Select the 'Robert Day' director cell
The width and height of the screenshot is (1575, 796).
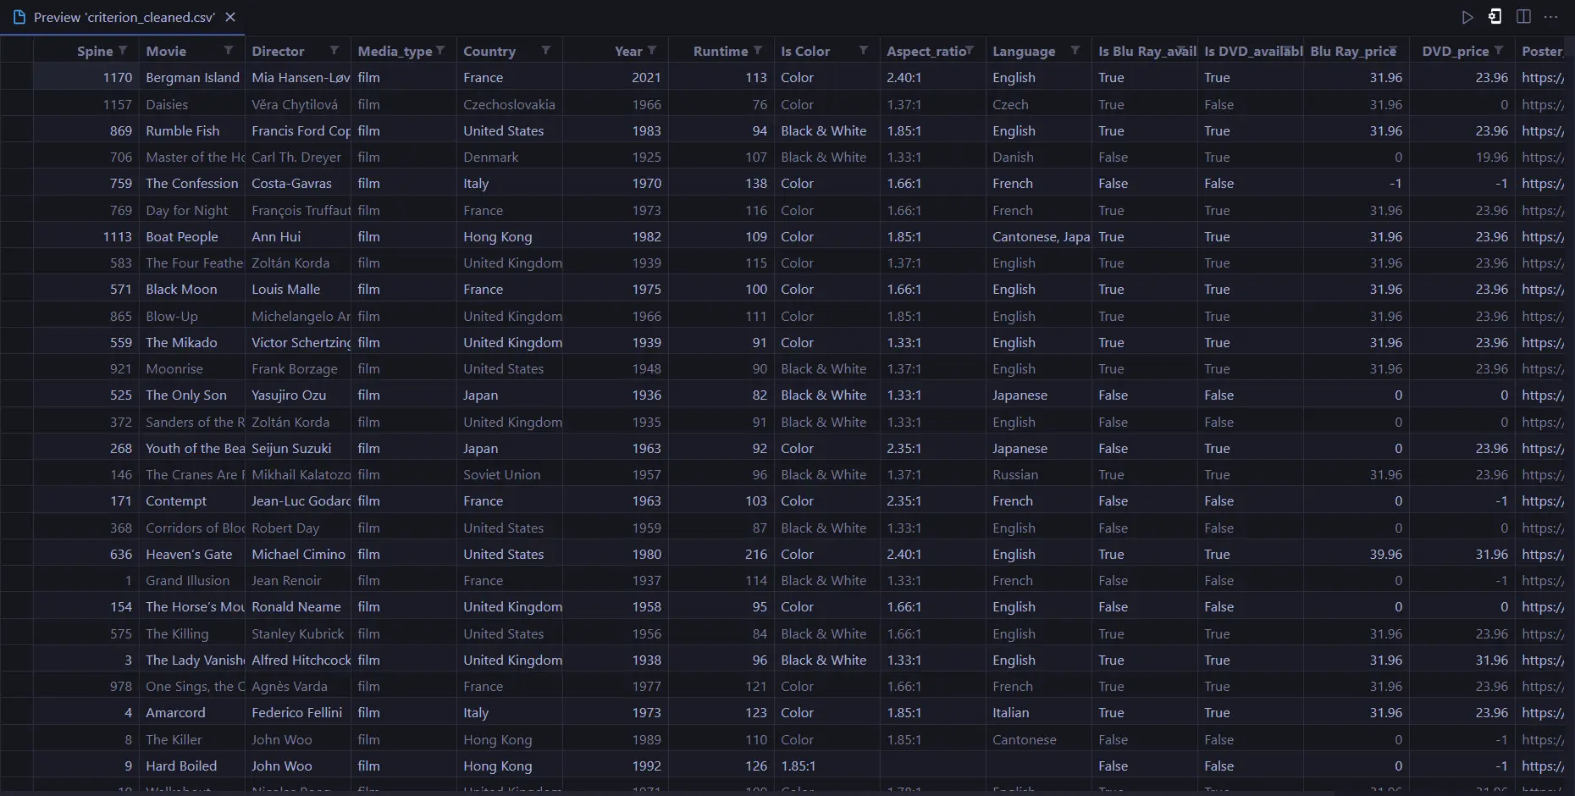[298, 528]
